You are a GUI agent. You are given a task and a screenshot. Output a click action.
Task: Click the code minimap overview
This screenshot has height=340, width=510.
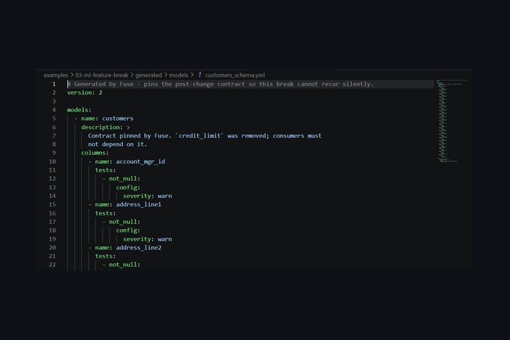[x=451, y=121]
